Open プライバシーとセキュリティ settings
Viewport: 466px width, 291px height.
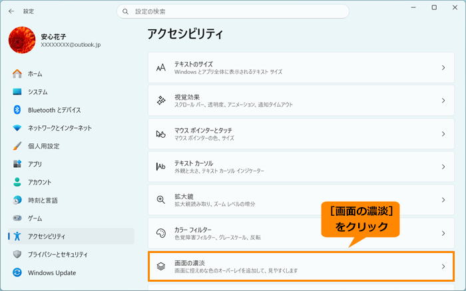[58, 255]
